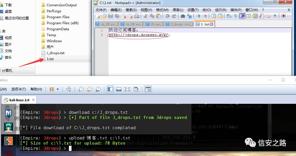Toggle word wrap in Notepad++ toolbar
This screenshot has width=296, height=156.
(229, 16)
